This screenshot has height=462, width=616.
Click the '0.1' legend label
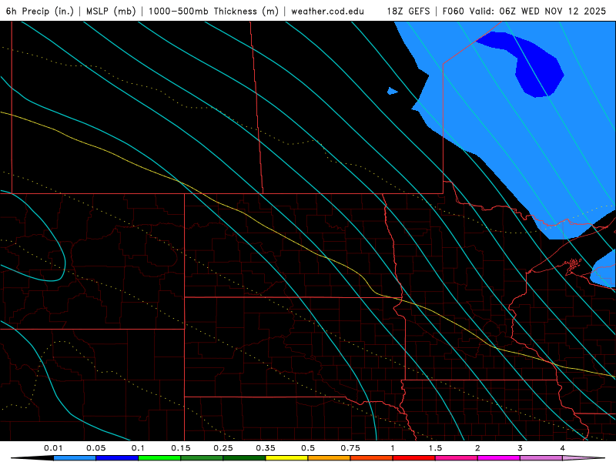coord(138,448)
